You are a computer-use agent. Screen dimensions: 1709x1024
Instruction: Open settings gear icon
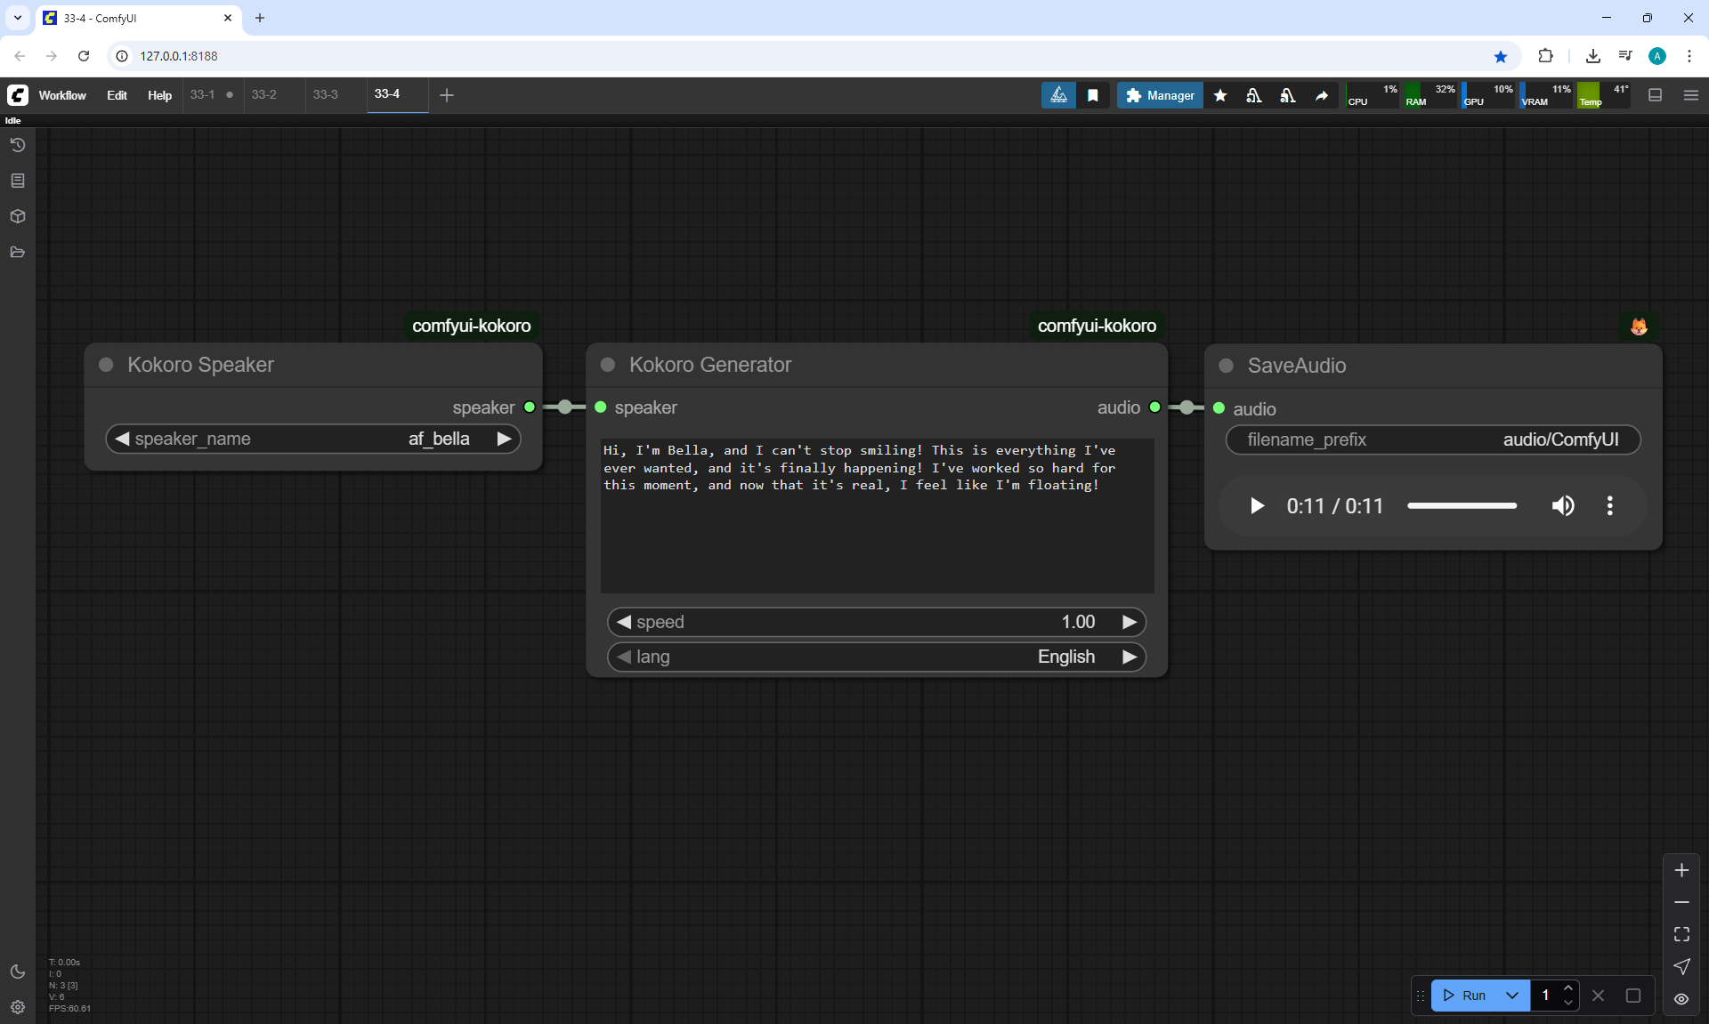click(17, 1007)
